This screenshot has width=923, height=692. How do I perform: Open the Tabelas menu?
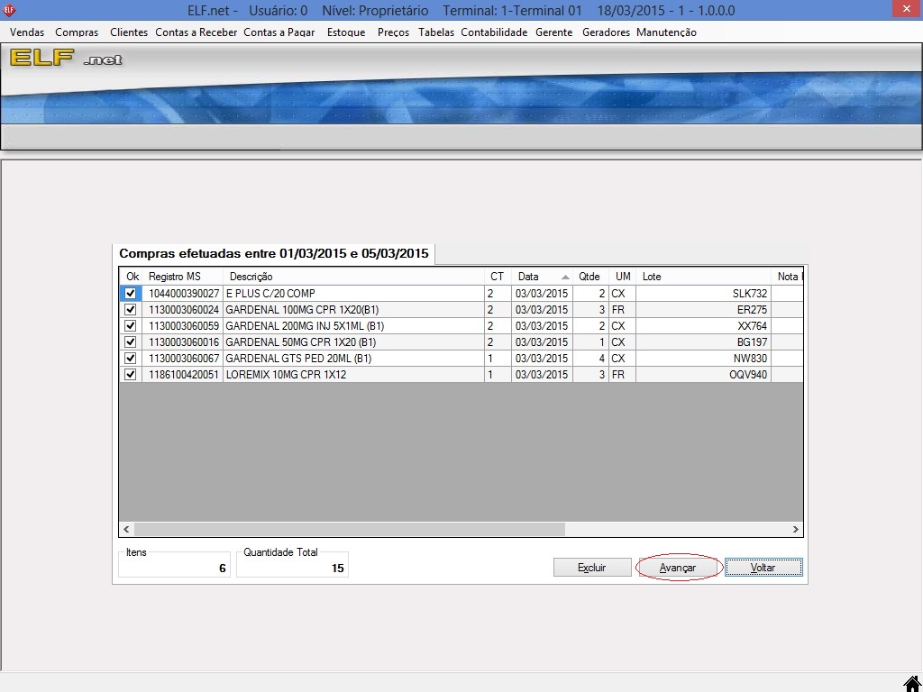coord(436,32)
